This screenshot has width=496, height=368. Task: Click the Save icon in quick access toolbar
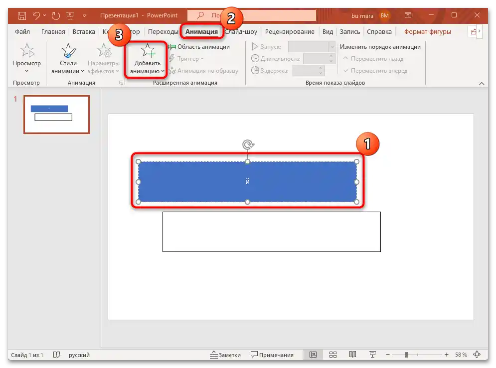[21, 15]
